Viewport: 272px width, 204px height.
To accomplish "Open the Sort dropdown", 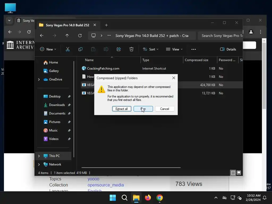I will pos(151,49).
